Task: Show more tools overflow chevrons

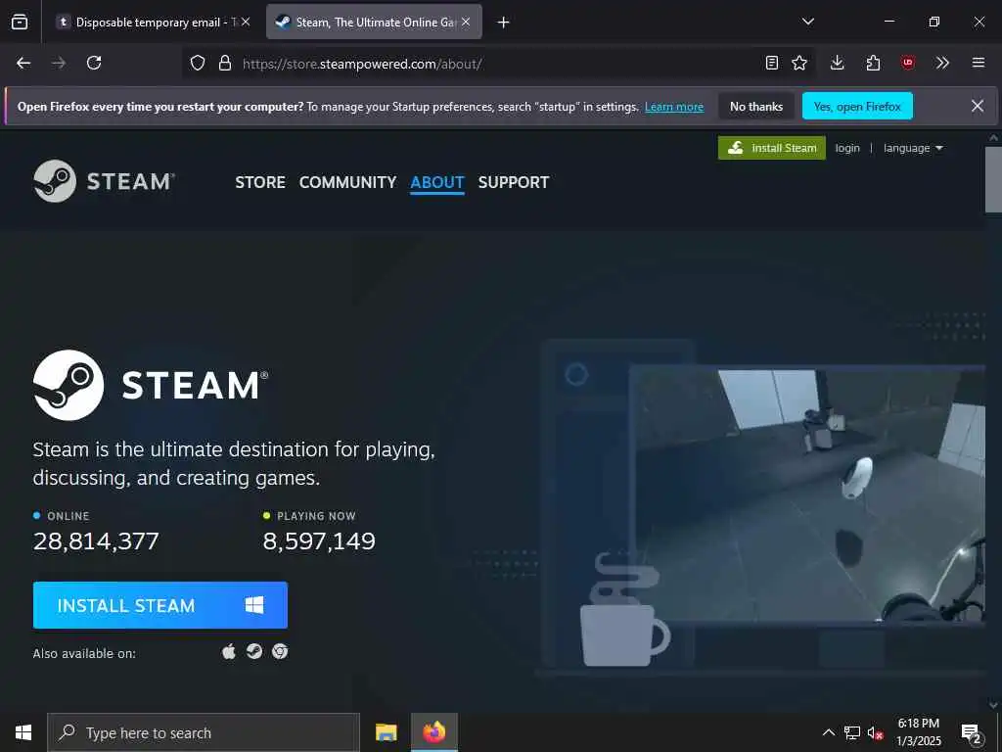Action: coord(942,63)
